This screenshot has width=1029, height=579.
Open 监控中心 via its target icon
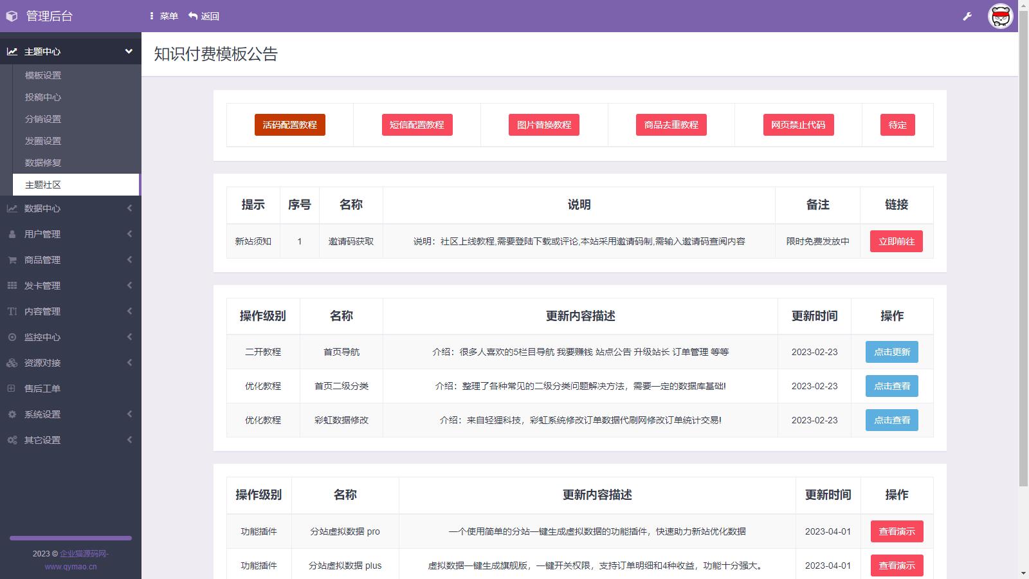(12, 337)
